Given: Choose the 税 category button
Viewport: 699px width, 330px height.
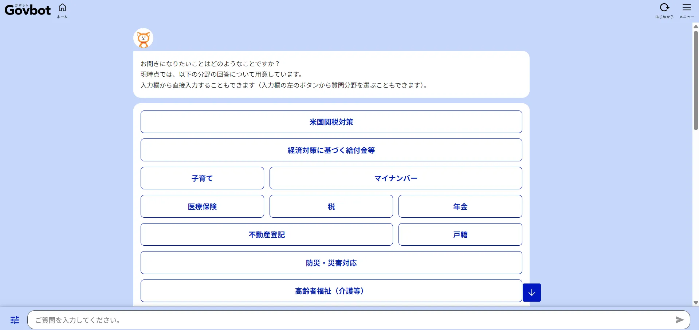Looking at the screenshot, I should pos(331,206).
